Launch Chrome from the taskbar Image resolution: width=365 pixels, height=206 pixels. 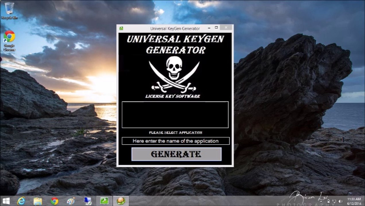click(x=54, y=201)
